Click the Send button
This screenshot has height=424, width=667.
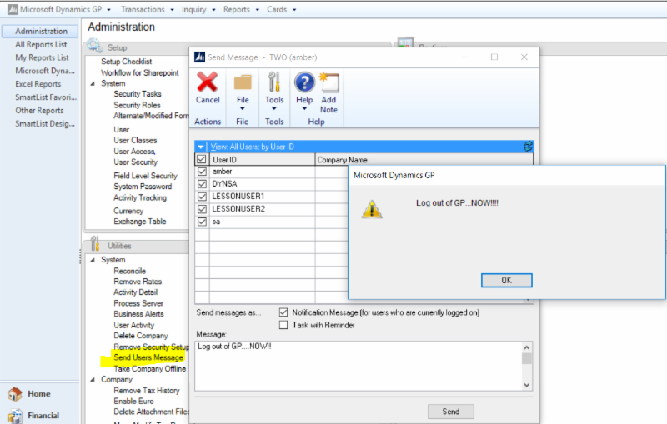click(450, 412)
